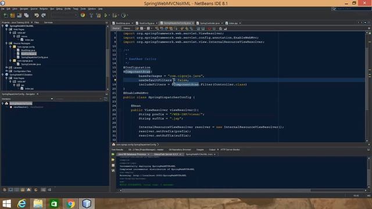Collapse the com.cigreja.config package node
Viewport: 372px width, 209px height.
click(10, 46)
